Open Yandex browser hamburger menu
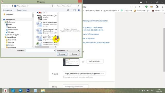The height and width of the screenshot is (93, 165). coord(146,2)
